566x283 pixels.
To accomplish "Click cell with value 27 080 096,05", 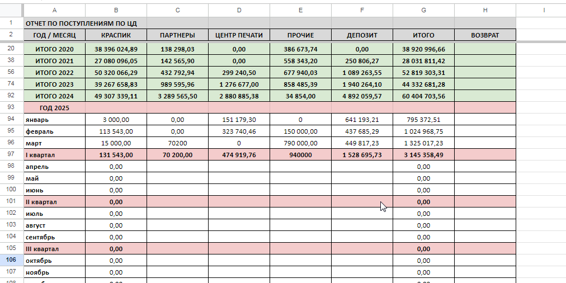I will tap(116, 60).
